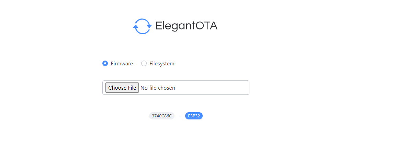Click the Firmware label text
The image size is (405, 167).
point(122,64)
